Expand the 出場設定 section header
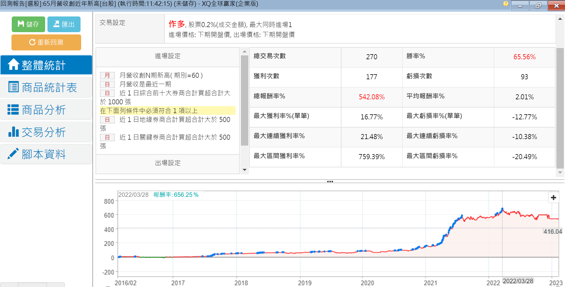 click(x=167, y=163)
